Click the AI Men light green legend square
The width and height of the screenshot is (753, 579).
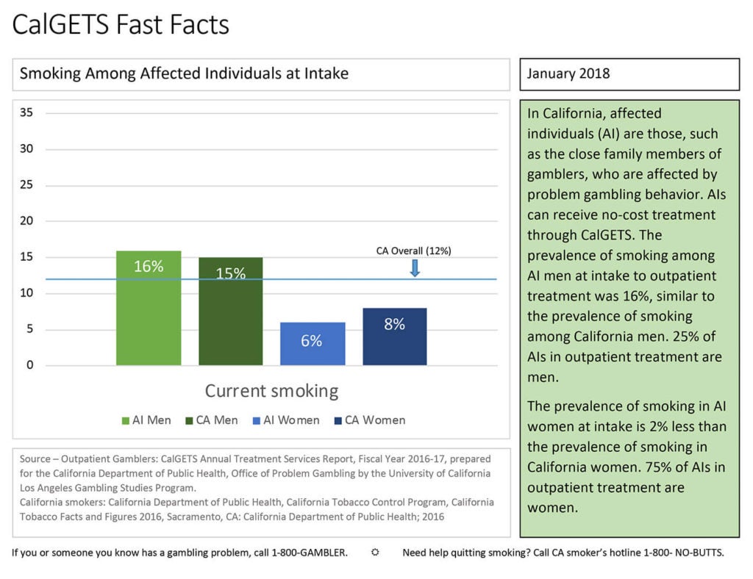click(x=125, y=421)
